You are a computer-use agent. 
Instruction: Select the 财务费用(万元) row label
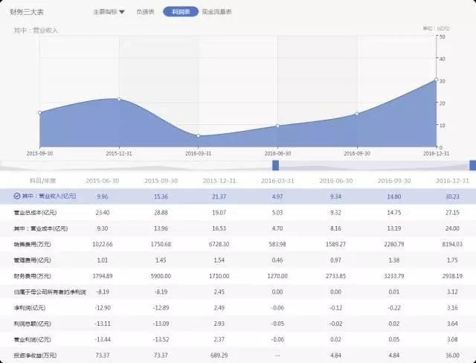click(x=33, y=276)
